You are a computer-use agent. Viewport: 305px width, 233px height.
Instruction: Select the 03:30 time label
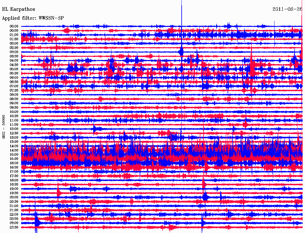click(x=14, y=56)
